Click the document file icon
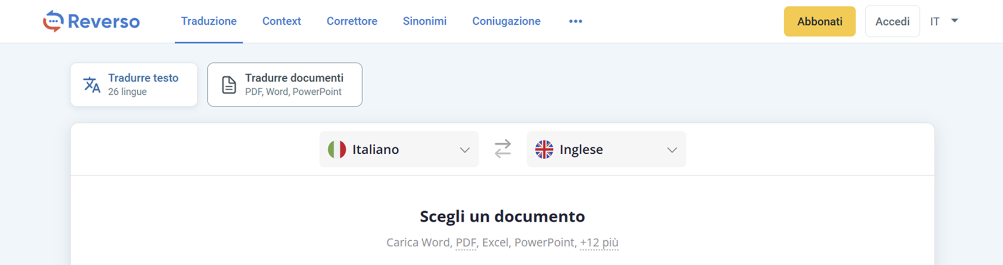Image resolution: width=1003 pixels, height=265 pixels. 229,85
